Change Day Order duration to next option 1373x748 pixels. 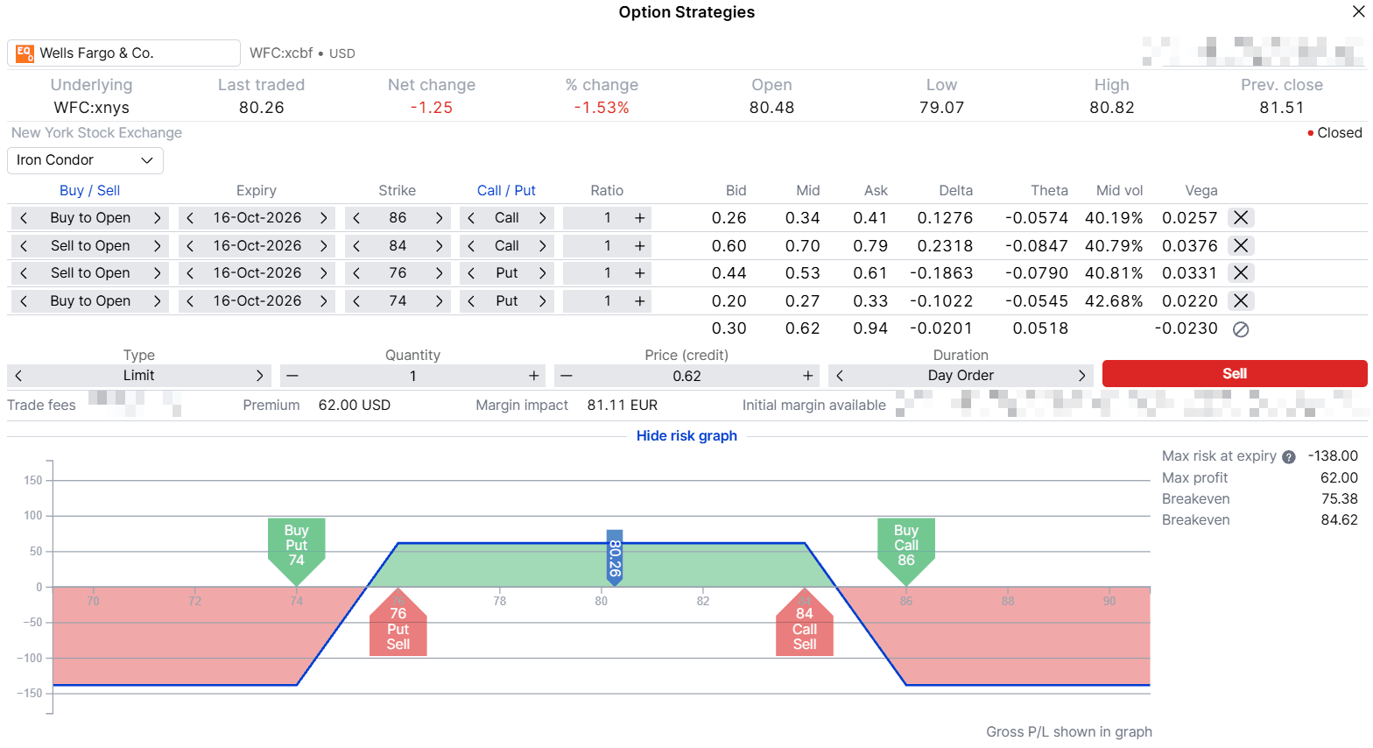[x=1081, y=376]
